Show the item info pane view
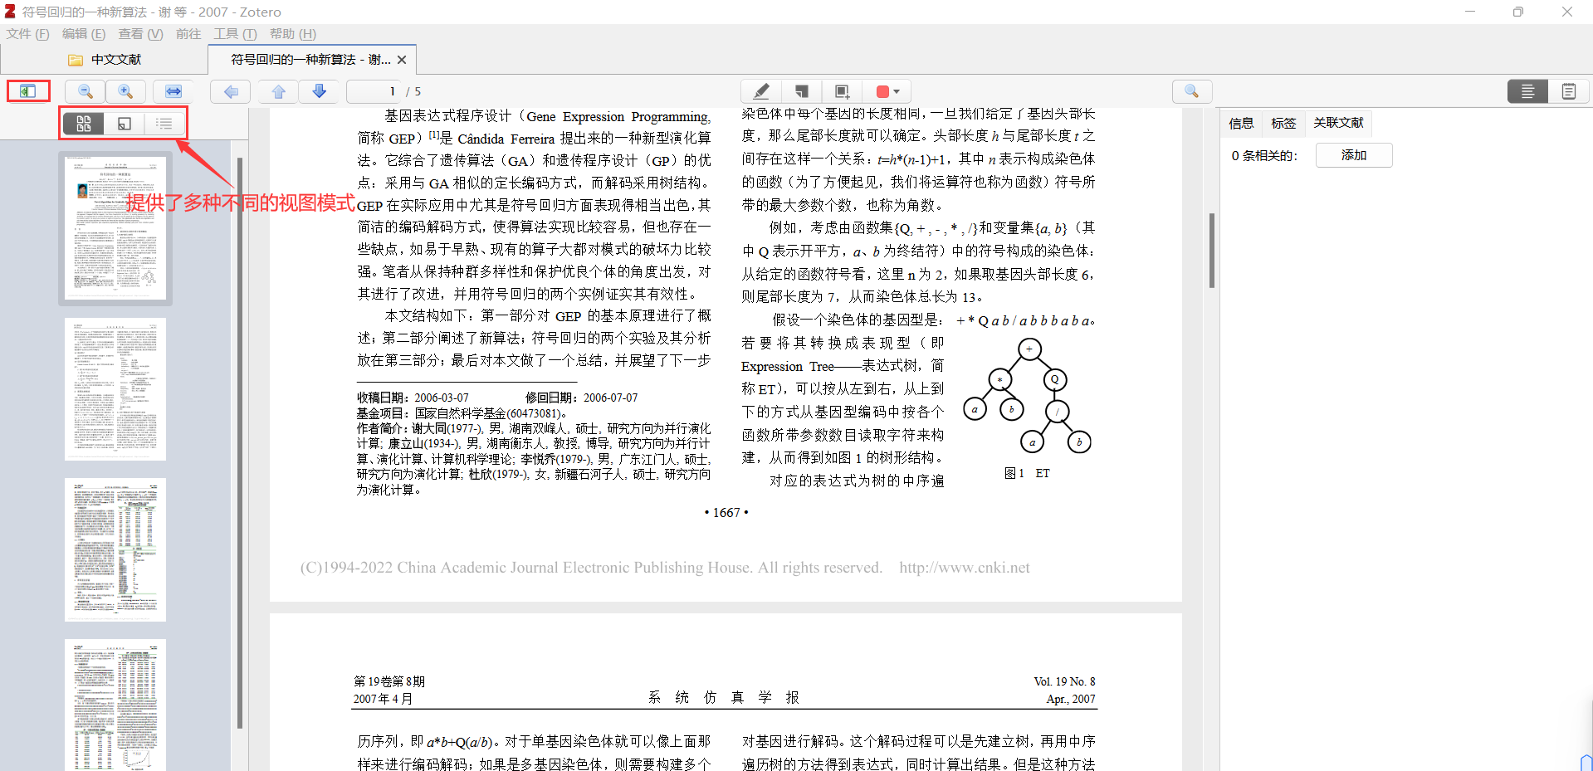 (x=1527, y=91)
